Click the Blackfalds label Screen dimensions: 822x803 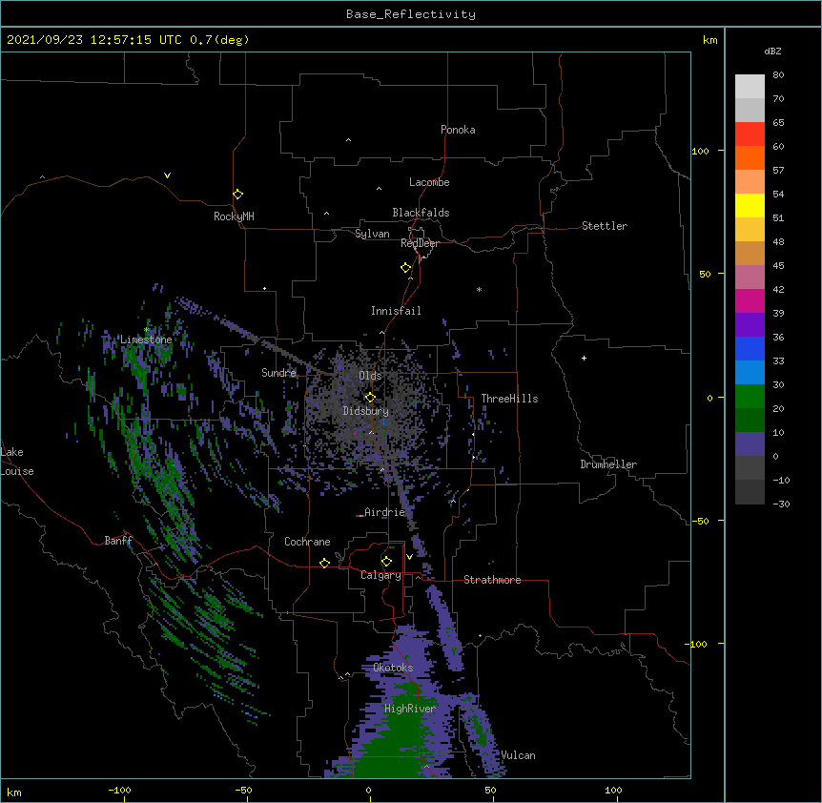click(421, 213)
